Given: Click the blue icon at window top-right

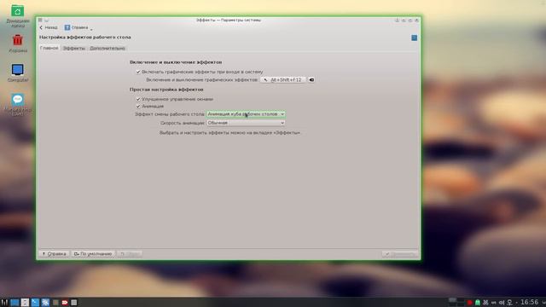Looking at the screenshot, I should pyautogui.click(x=414, y=38).
